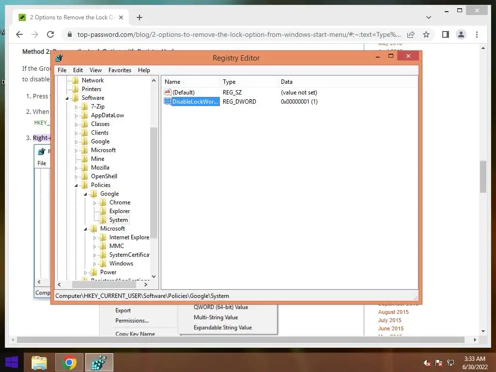Reload the page in Chrome
The height and width of the screenshot is (372, 496).
click(x=50, y=34)
